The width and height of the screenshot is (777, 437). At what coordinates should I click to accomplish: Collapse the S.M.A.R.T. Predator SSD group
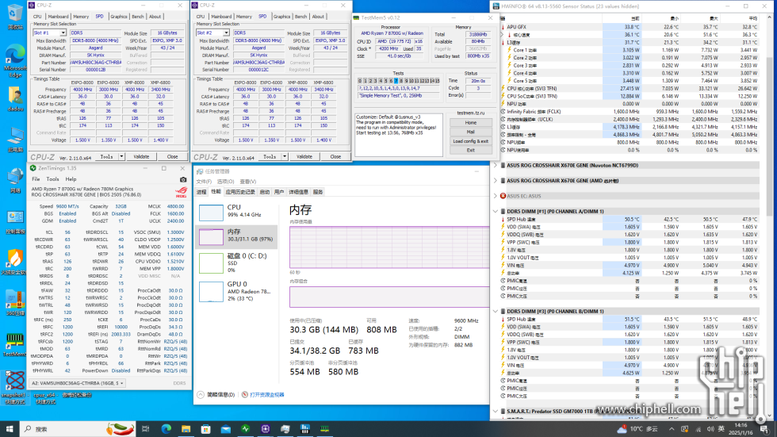coord(495,412)
